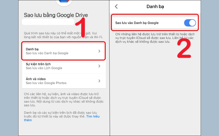Select the Sao lưu bằng Google Drive heading

56,15
